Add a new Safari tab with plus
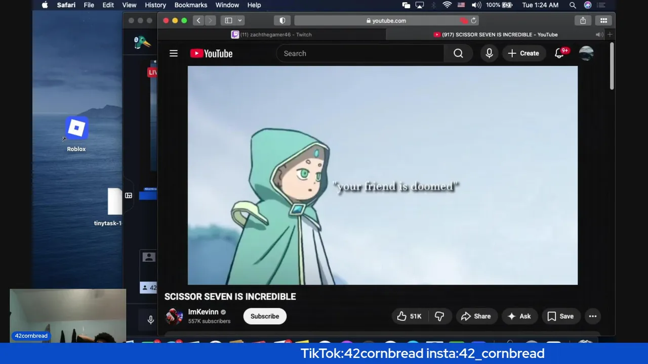Viewport: 648px width, 364px height. (610, 34)
